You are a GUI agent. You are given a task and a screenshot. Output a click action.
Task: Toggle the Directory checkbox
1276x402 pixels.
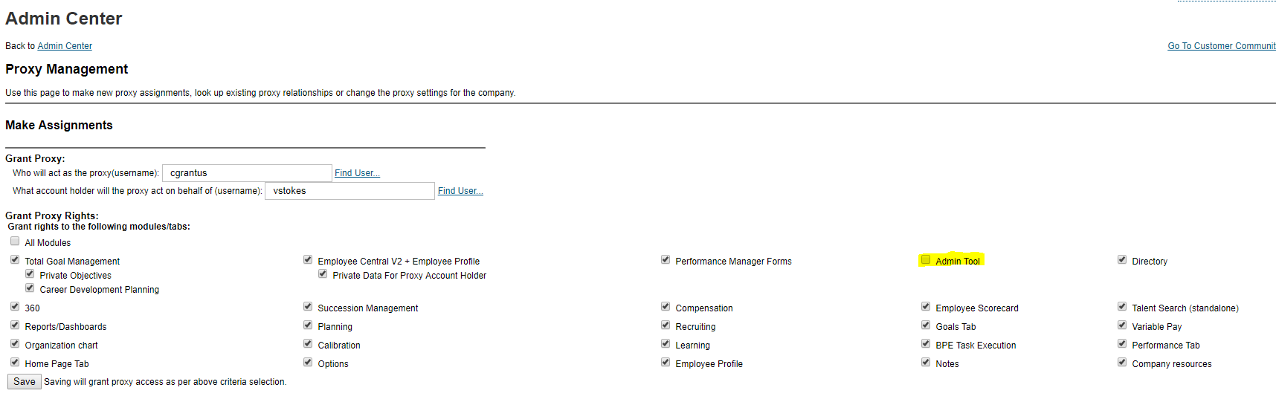pyautogui.click(x=1122, y=260)
